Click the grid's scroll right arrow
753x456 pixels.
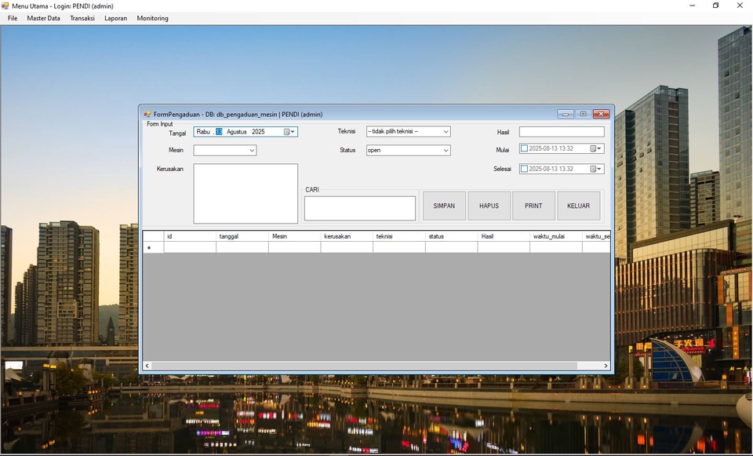pyautogui.click(x=606, y=366)
